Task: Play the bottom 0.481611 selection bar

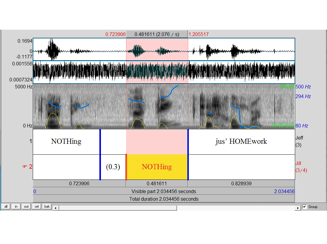Action: (x=157, y=183)
